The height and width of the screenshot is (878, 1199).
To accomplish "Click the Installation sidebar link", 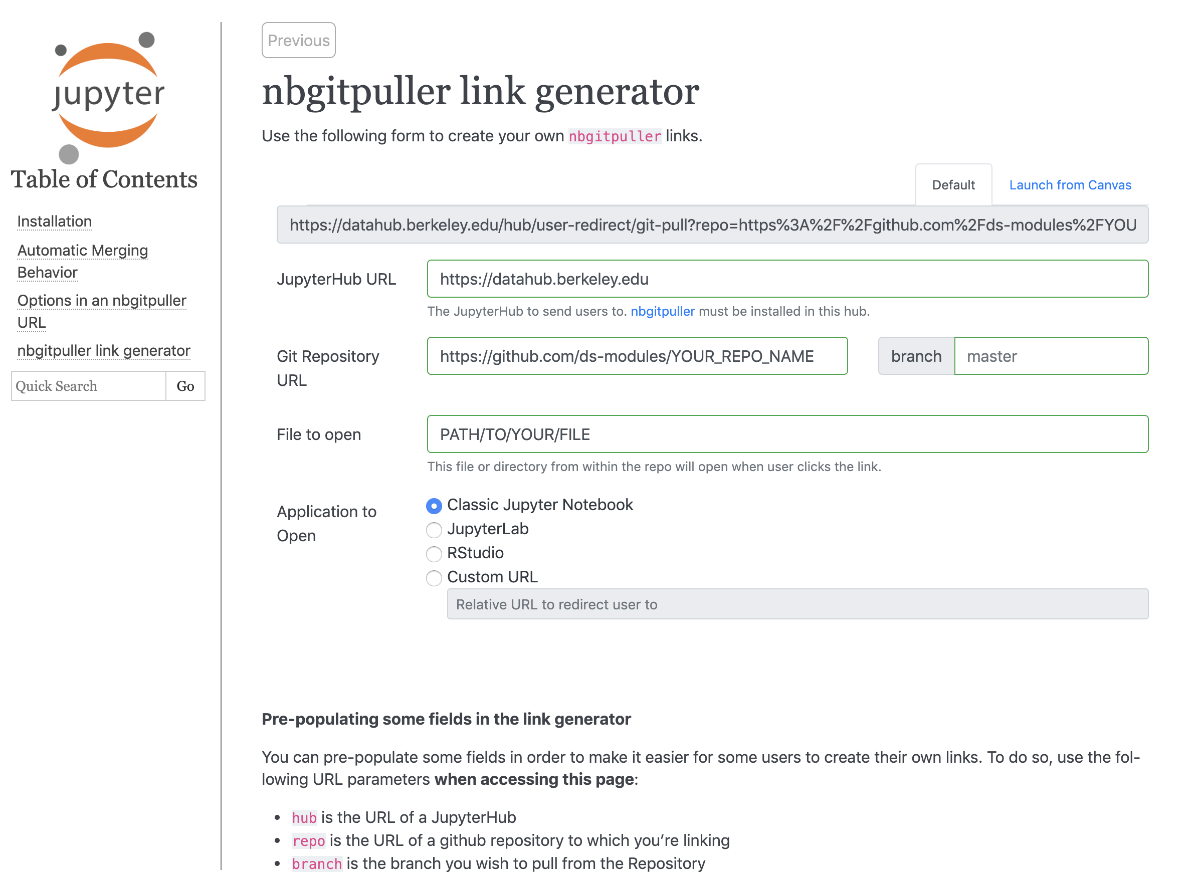I will [55, 221].
